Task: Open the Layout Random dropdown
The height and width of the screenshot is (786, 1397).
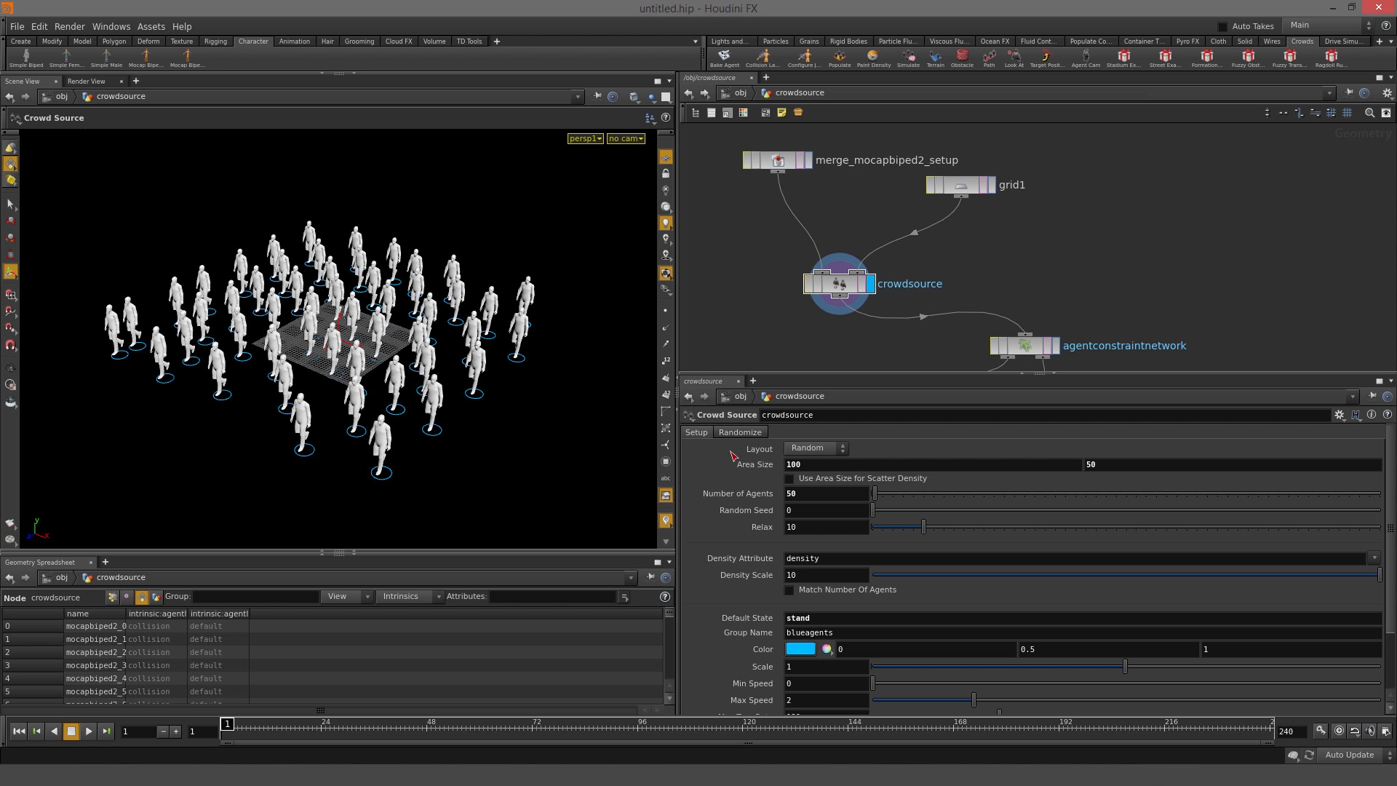Action: (x=816, y=448)
